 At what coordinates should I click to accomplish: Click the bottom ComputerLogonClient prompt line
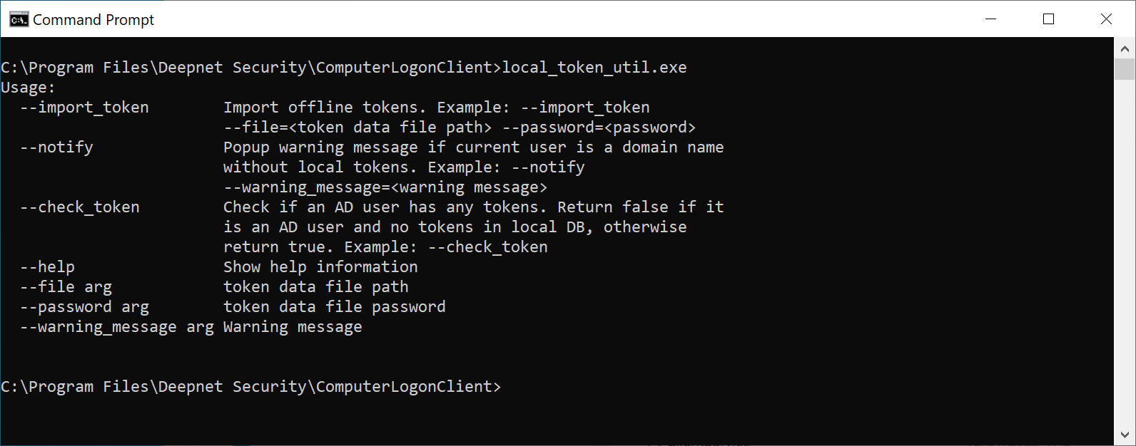click(250, 387)
